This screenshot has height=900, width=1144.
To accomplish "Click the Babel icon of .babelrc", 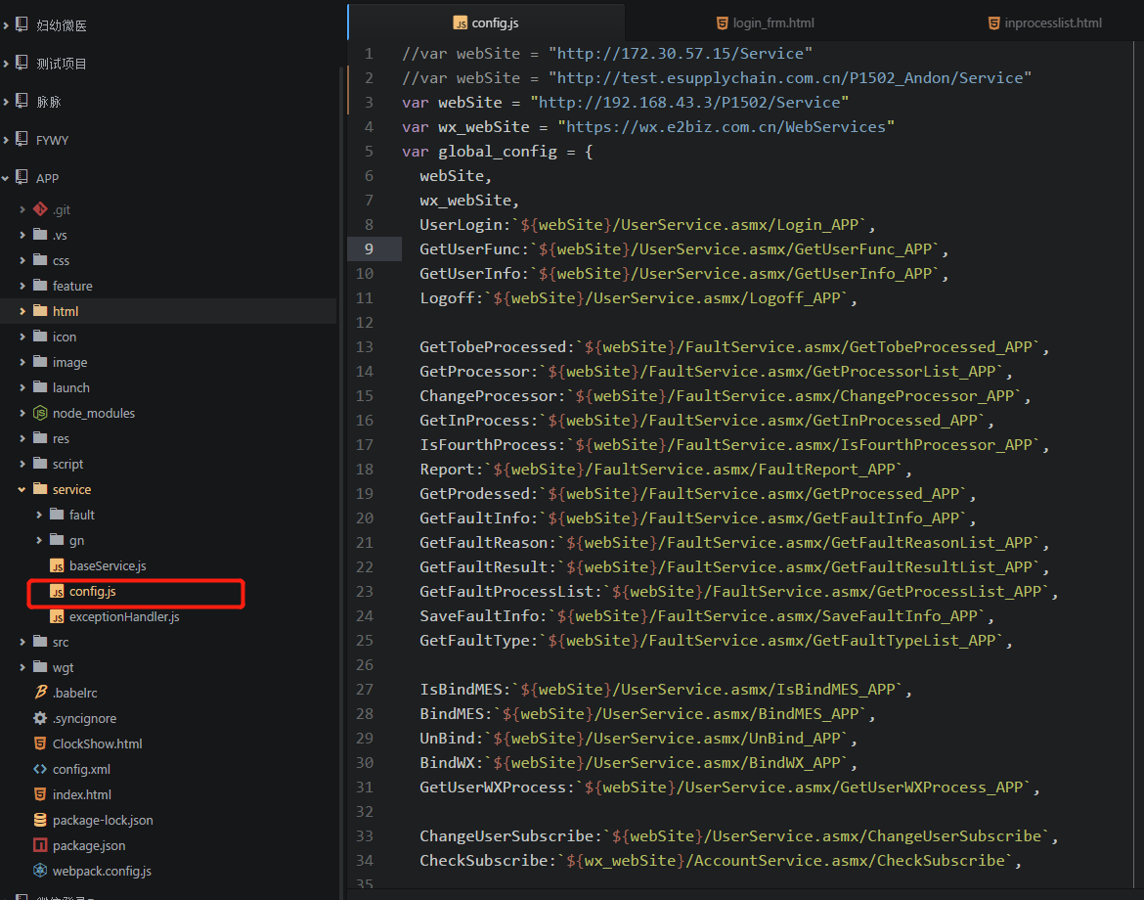I will coord(41,692).
